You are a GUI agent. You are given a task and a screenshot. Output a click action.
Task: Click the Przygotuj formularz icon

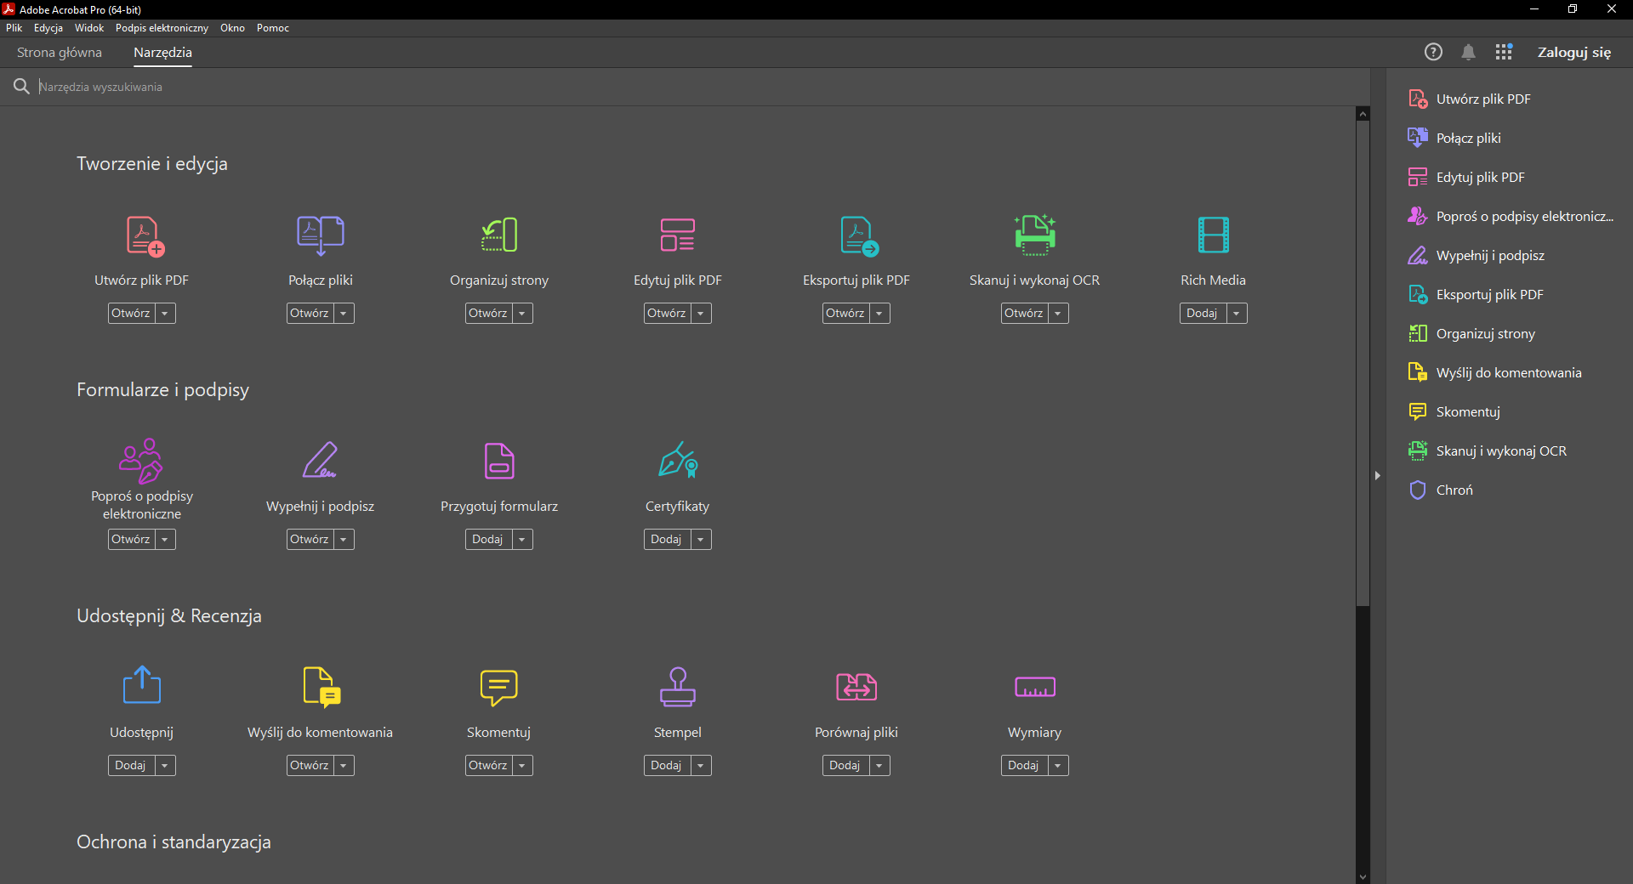click(x=499, y=461)
